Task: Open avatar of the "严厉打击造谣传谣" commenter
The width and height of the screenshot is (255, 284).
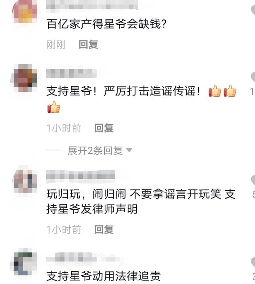Action: coord(25,78)
